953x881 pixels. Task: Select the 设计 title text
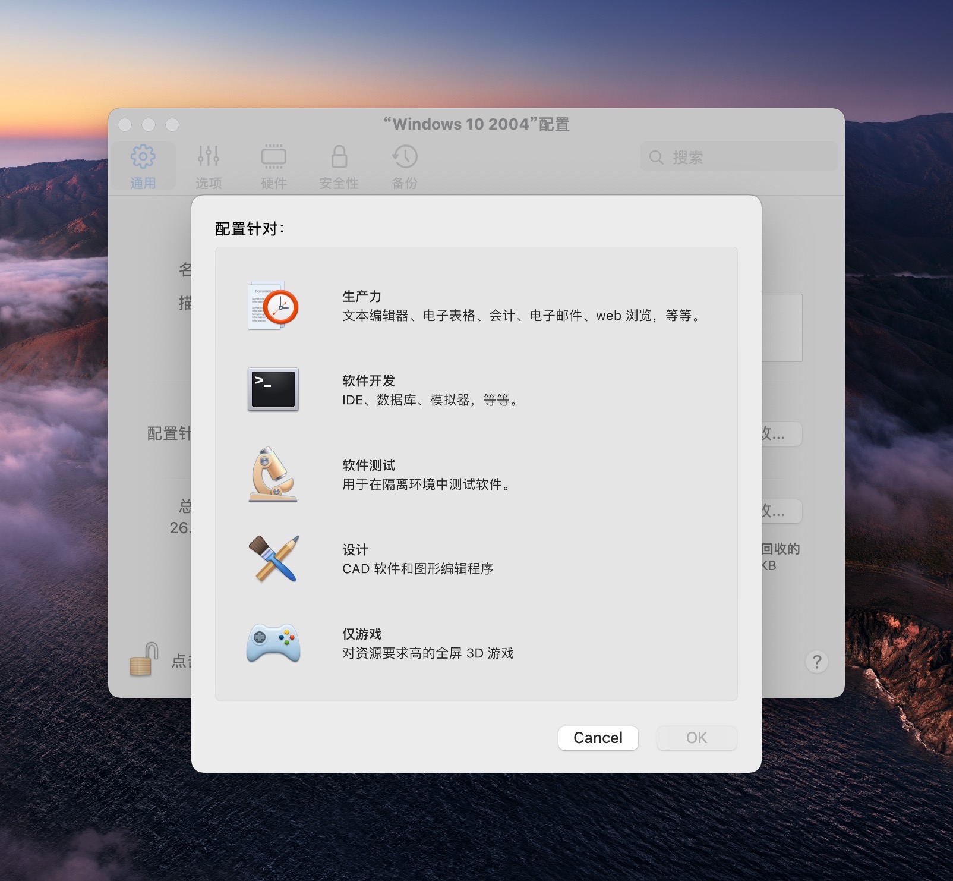click(x=355, y=549)
